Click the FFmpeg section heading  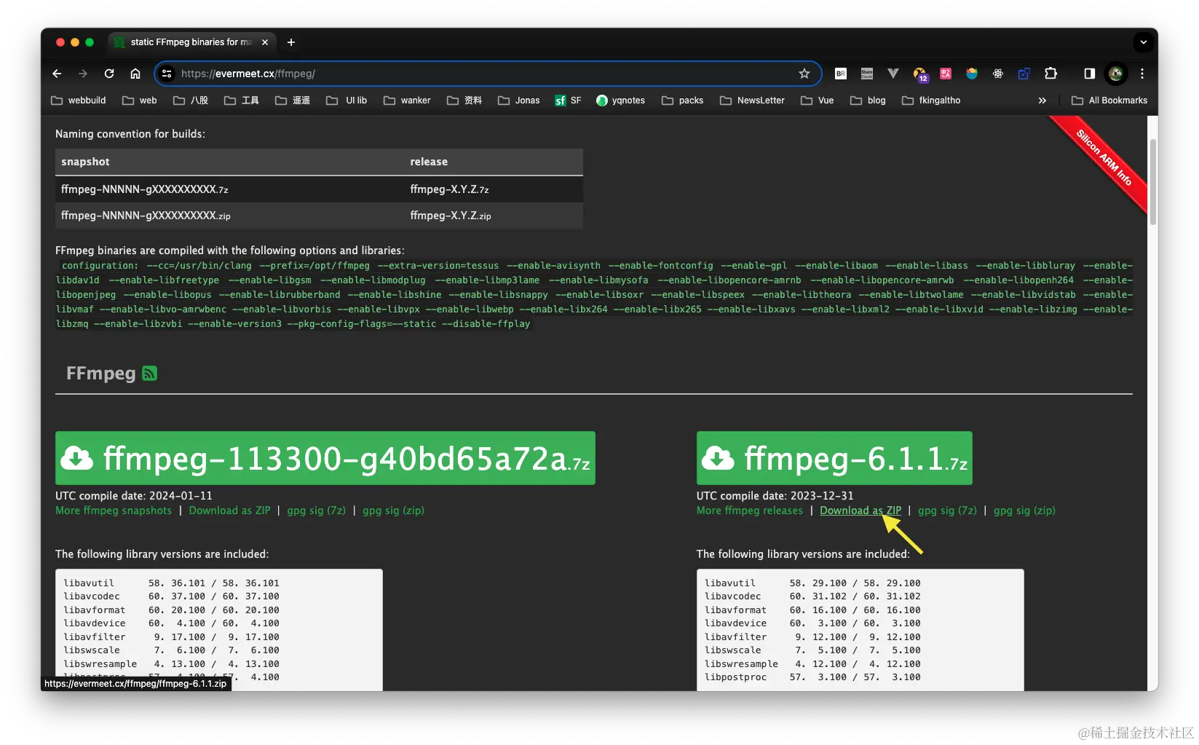coord(101,374)
